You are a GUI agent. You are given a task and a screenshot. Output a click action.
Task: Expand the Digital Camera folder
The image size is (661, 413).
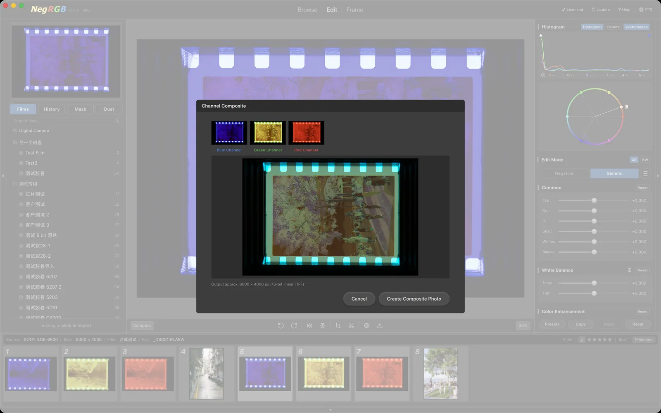point(15,131)
